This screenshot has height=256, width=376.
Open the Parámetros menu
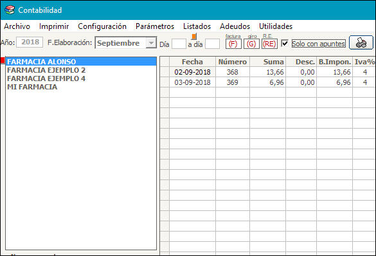pos(155,26)
